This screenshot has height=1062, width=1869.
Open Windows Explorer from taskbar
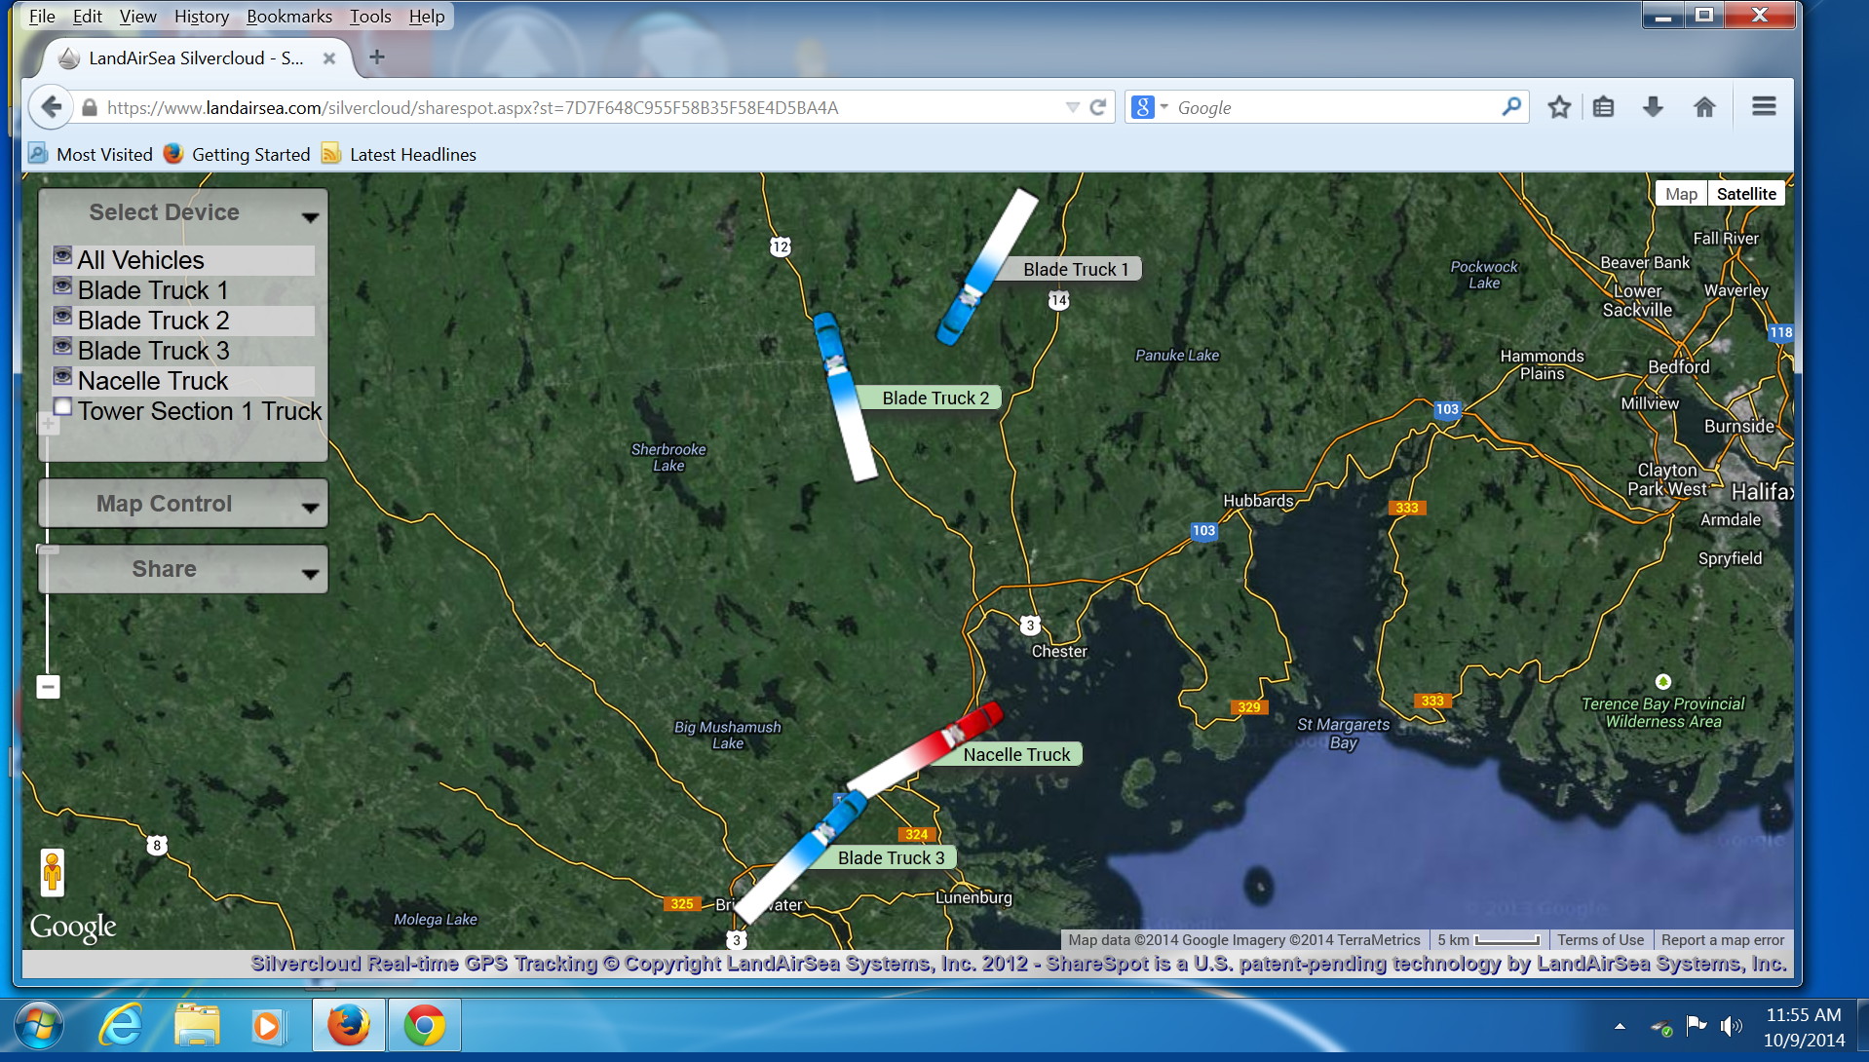197,1026
